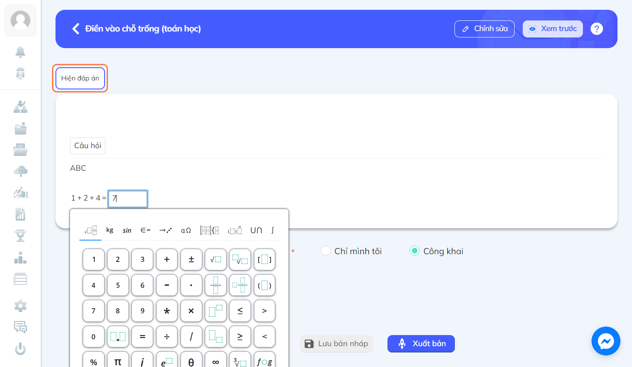Viewport: 632px width, 367px height.
Task: Insert a fraction template from the keypad
Action: (x=216, y=285)
